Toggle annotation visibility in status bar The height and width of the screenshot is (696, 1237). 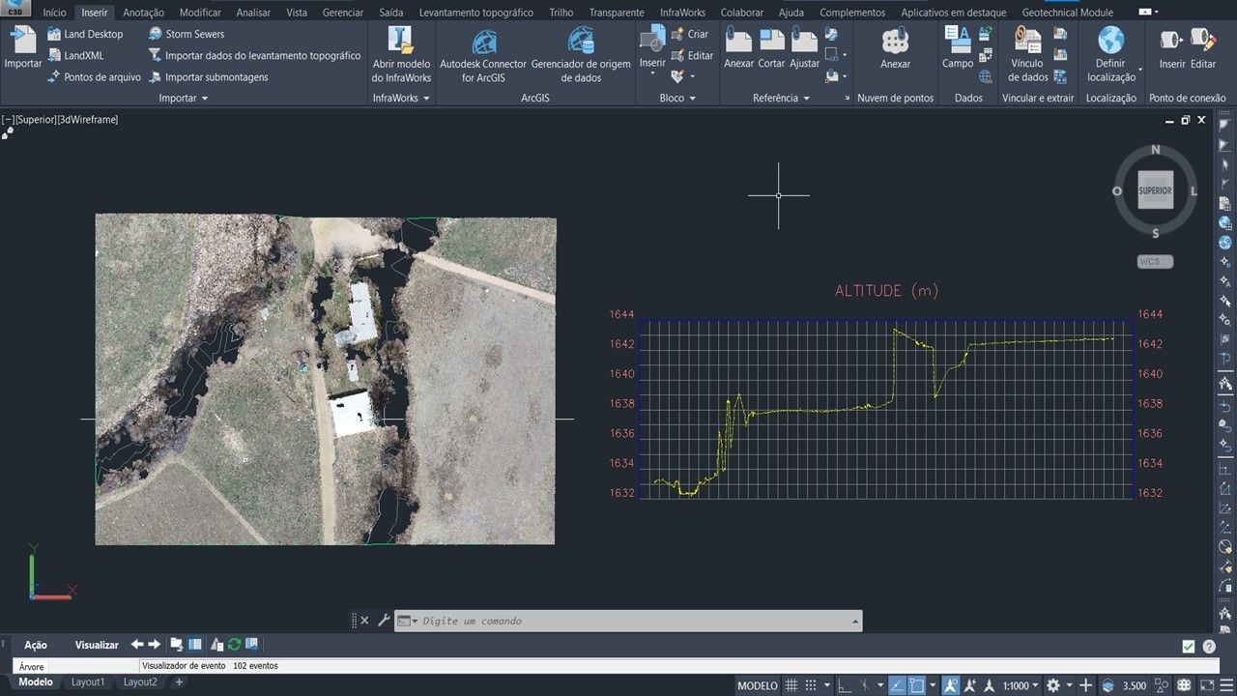point(951,685)
